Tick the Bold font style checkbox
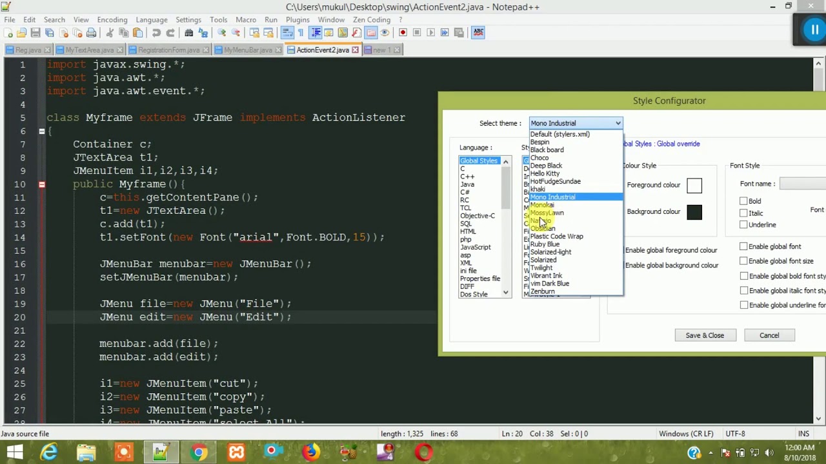Viewport: 826px width, 464px height. tap(743, 201)
